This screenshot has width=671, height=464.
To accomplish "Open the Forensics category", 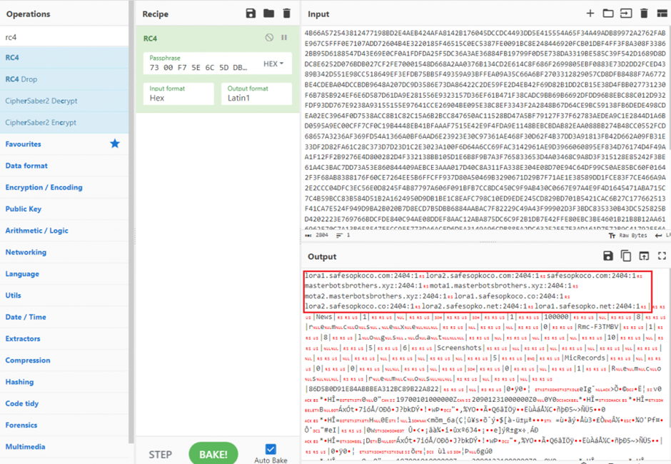I will [x=64, y=425].
